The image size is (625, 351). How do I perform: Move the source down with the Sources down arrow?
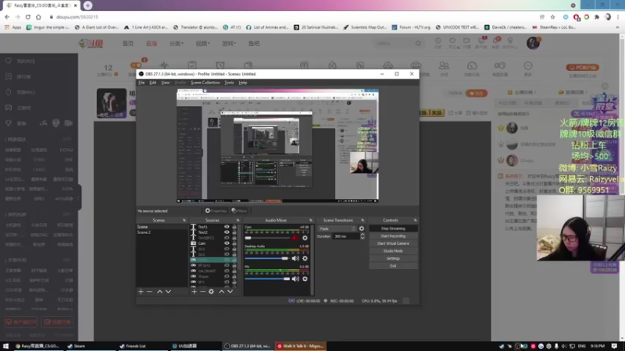[230, 292]
